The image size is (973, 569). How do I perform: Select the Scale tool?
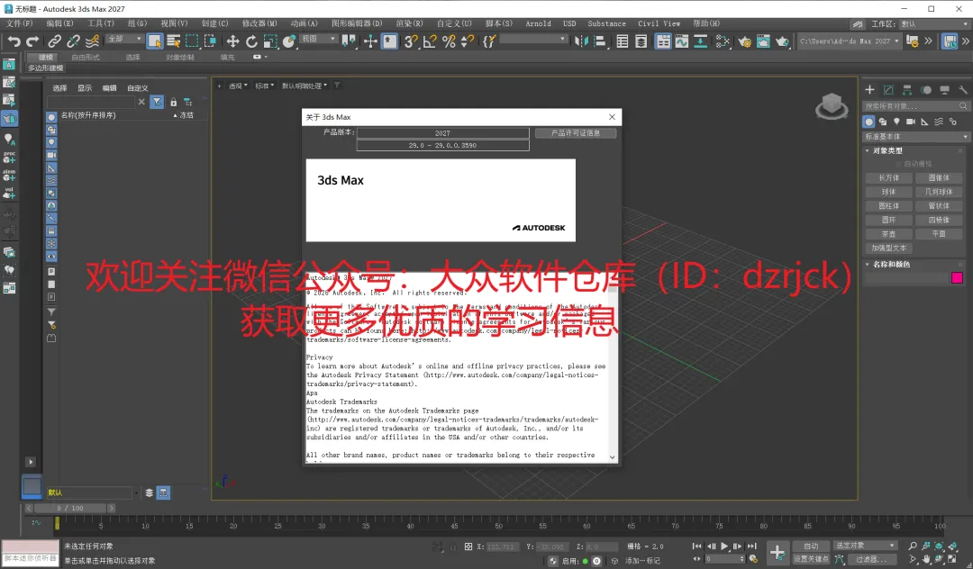tap(270, 41)
